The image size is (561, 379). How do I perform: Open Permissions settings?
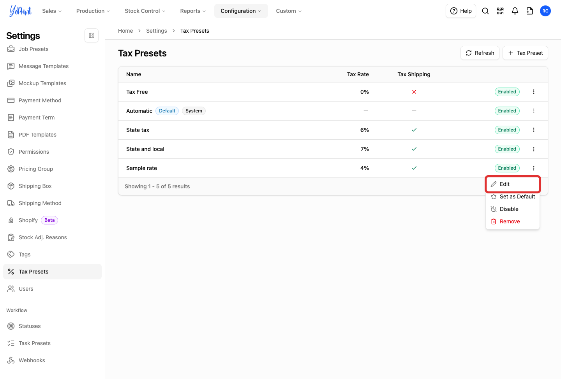52,152
